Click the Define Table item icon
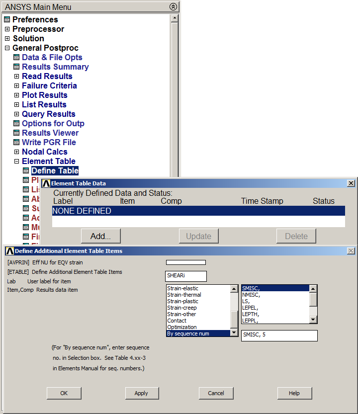 [26, 171]
